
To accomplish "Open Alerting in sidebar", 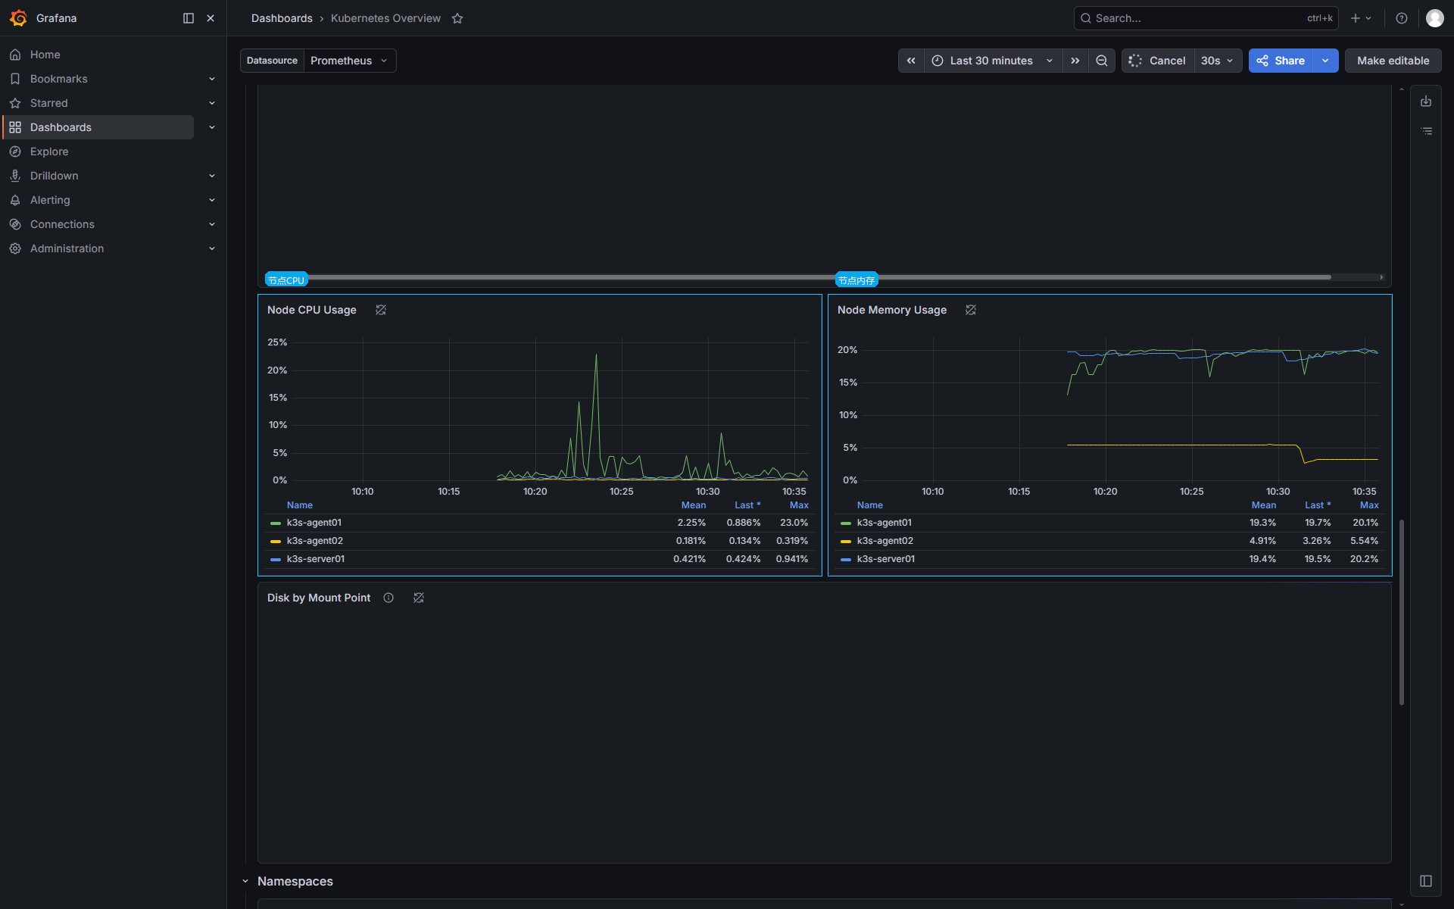I will [x=50, y=200].
